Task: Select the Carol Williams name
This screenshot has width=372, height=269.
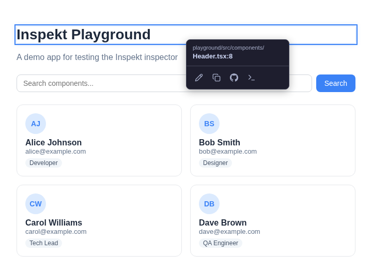Action: [x=54, y=222]
